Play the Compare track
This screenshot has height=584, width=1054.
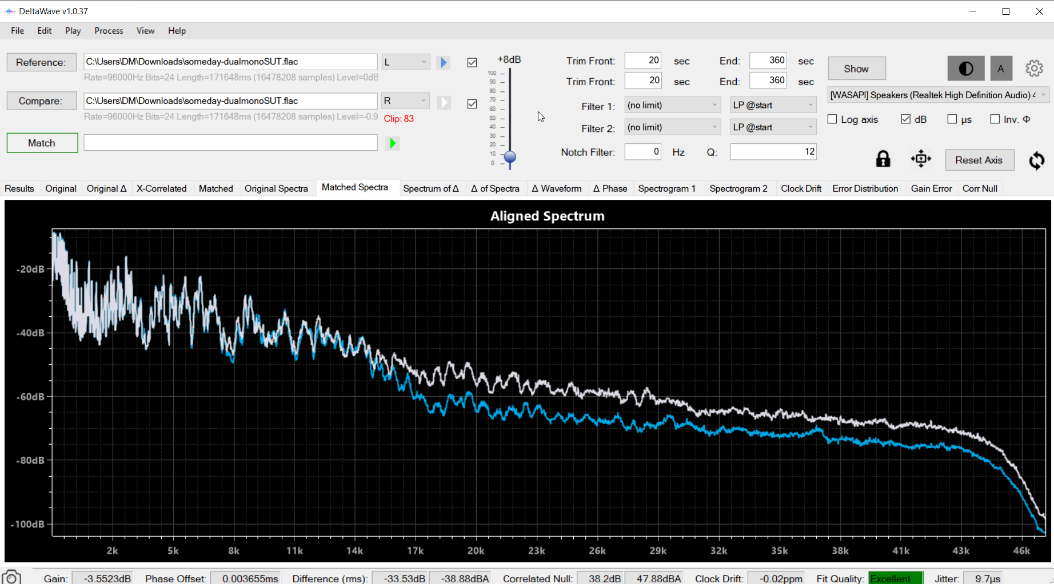click(x=444, y=102)
